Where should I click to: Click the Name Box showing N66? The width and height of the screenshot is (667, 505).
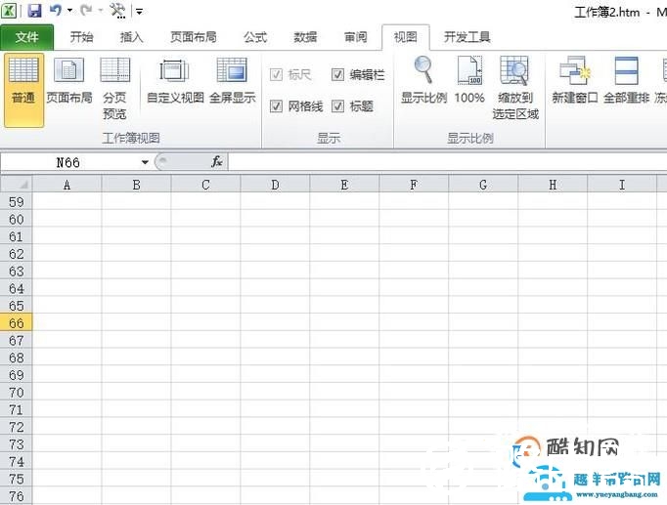[x=68, y=162]
